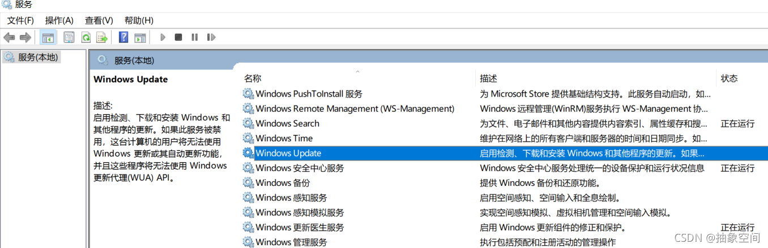Click gear icon beside Windows 管理服务

coord(248,242)
